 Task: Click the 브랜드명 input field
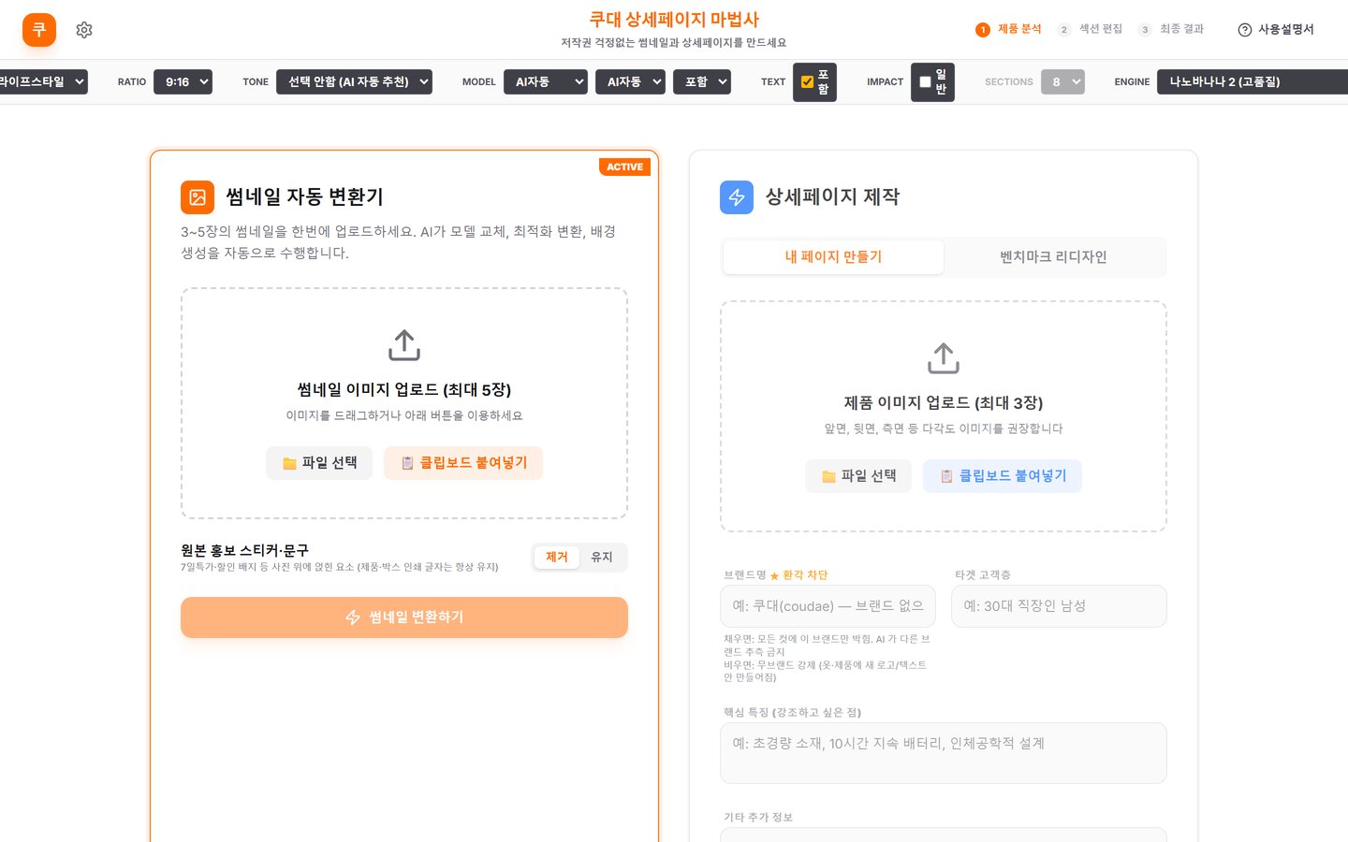(828, 606)
